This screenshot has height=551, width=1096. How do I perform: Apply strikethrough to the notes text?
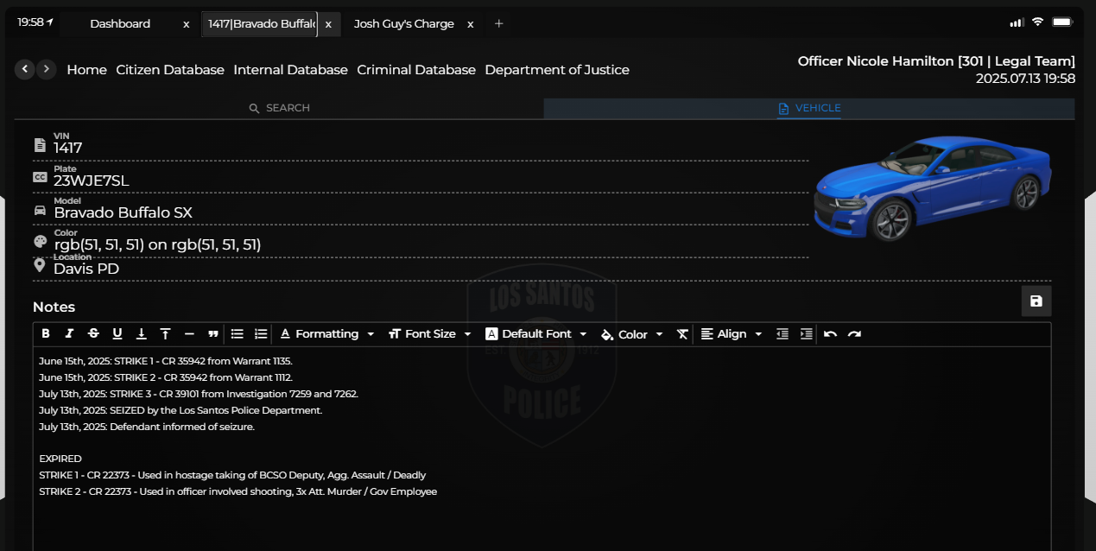[93, 334]
